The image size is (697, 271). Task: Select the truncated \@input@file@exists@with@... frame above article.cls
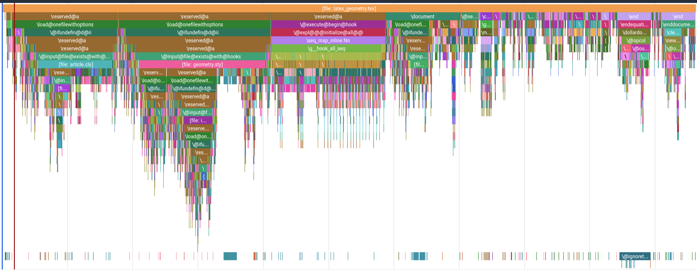point(74,57)
